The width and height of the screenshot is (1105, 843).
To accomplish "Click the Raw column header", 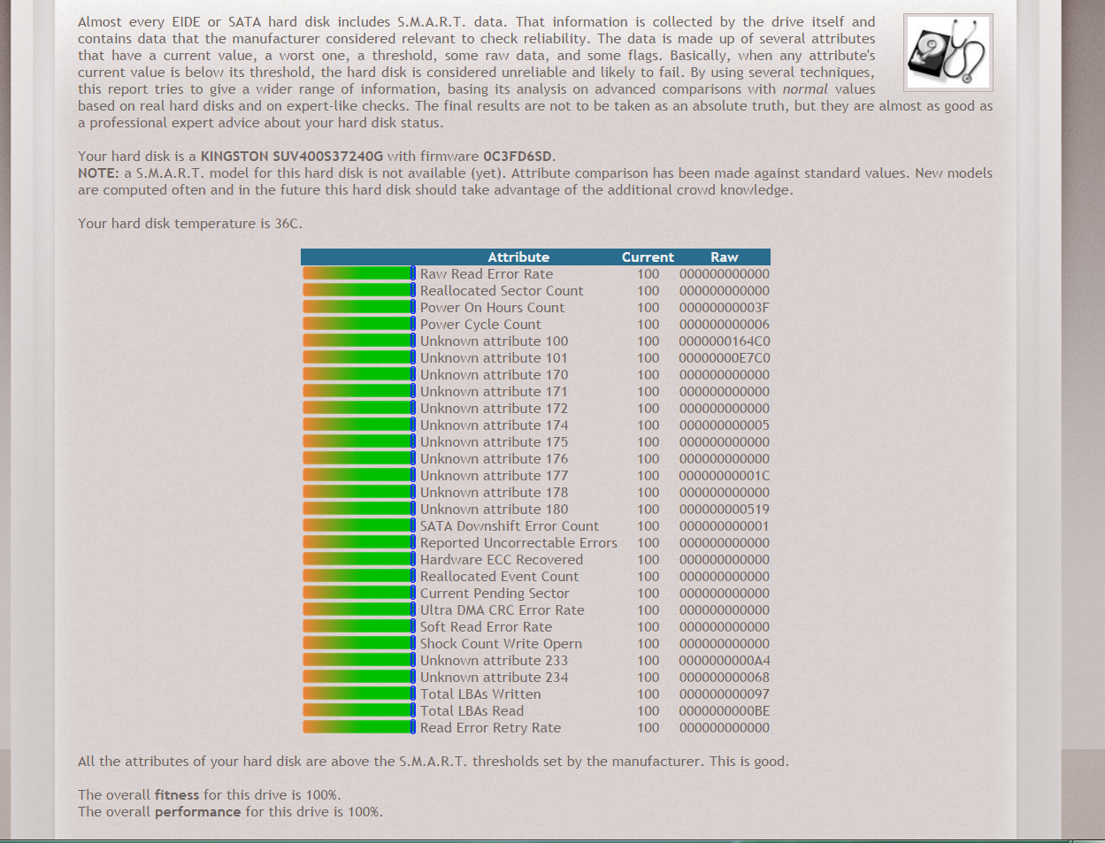I will (724, 257).
